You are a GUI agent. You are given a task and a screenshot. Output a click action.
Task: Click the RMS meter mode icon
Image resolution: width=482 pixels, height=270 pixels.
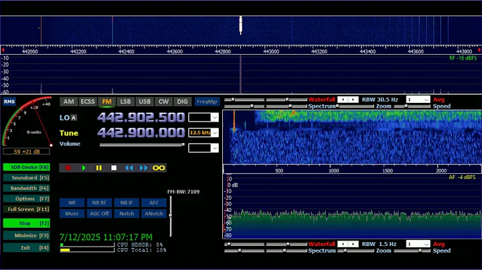click(x=9, y=102)
